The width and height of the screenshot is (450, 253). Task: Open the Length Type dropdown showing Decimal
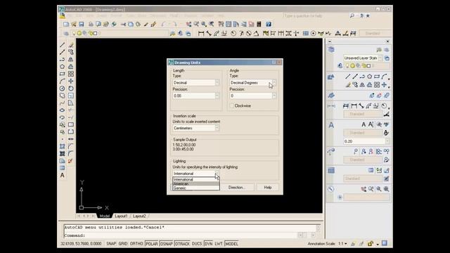tap(196, 83)
